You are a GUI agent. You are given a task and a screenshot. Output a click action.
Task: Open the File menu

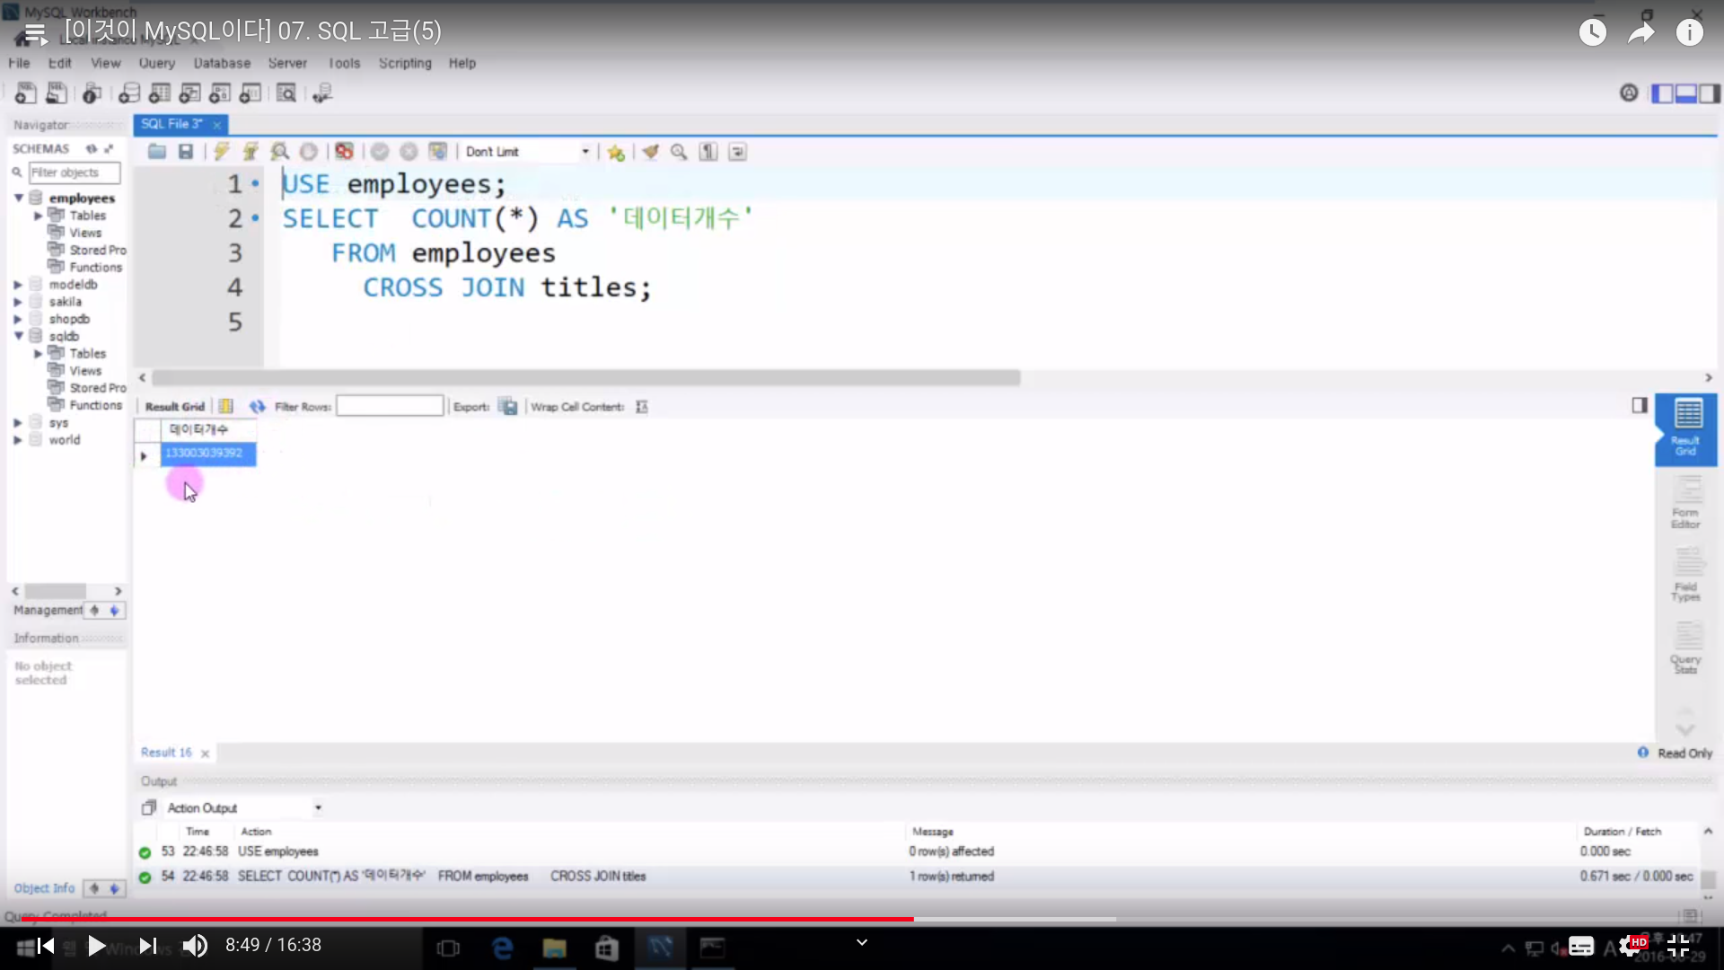[19, 63]
